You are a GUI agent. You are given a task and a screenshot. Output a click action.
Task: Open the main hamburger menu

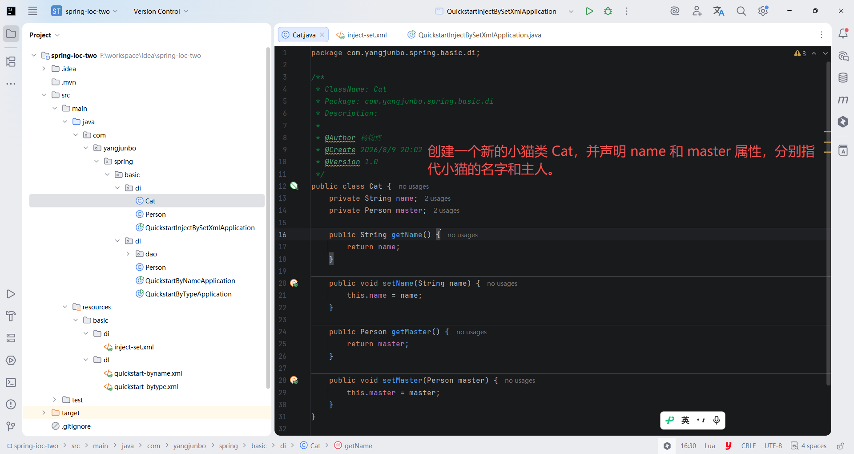point(32,11)
